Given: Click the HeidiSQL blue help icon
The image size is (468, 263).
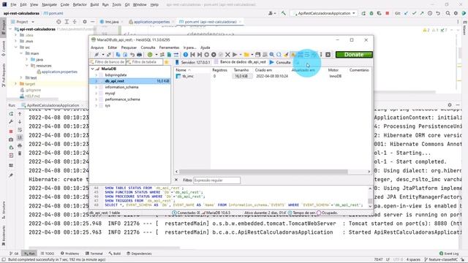Looking at the screenshot, I should click(x=185, y=55).
